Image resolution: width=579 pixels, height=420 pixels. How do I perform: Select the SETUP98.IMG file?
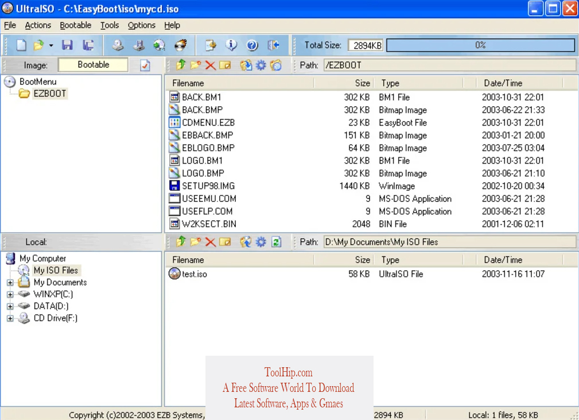(208, 186)
